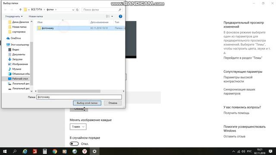Screen dimensions: 276x155
Task: Open taskbar search icon
Action: point(15,151)
